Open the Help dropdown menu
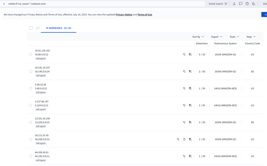Viewport: 267px width, 166px height. 251,37
